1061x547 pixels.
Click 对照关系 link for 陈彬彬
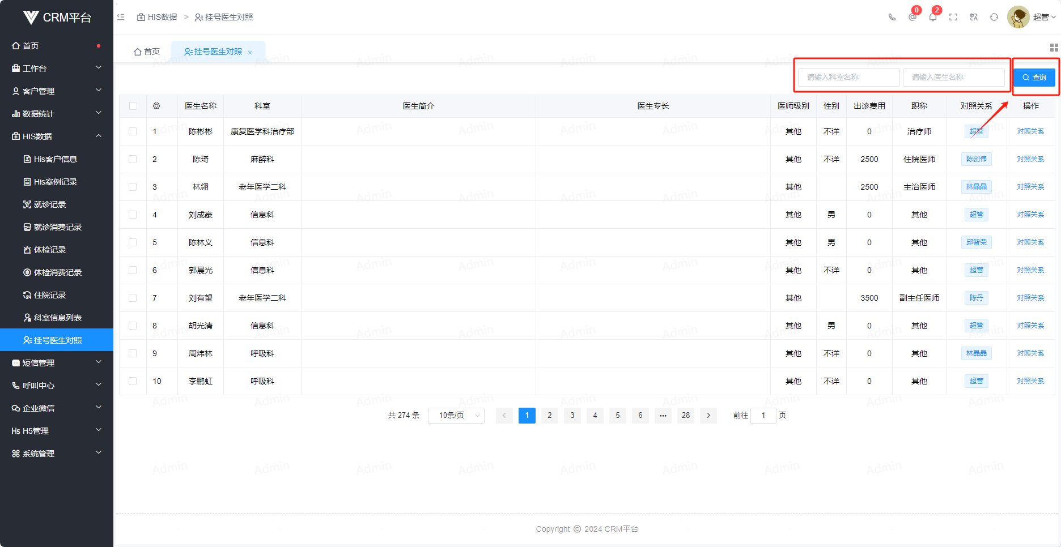click(1030, 131)
